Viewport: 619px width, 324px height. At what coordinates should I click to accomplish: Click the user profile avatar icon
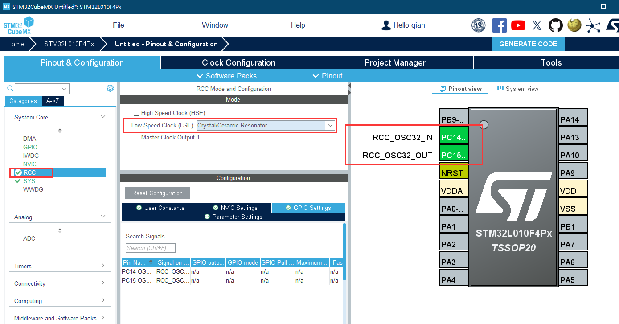tap(386, 25)
